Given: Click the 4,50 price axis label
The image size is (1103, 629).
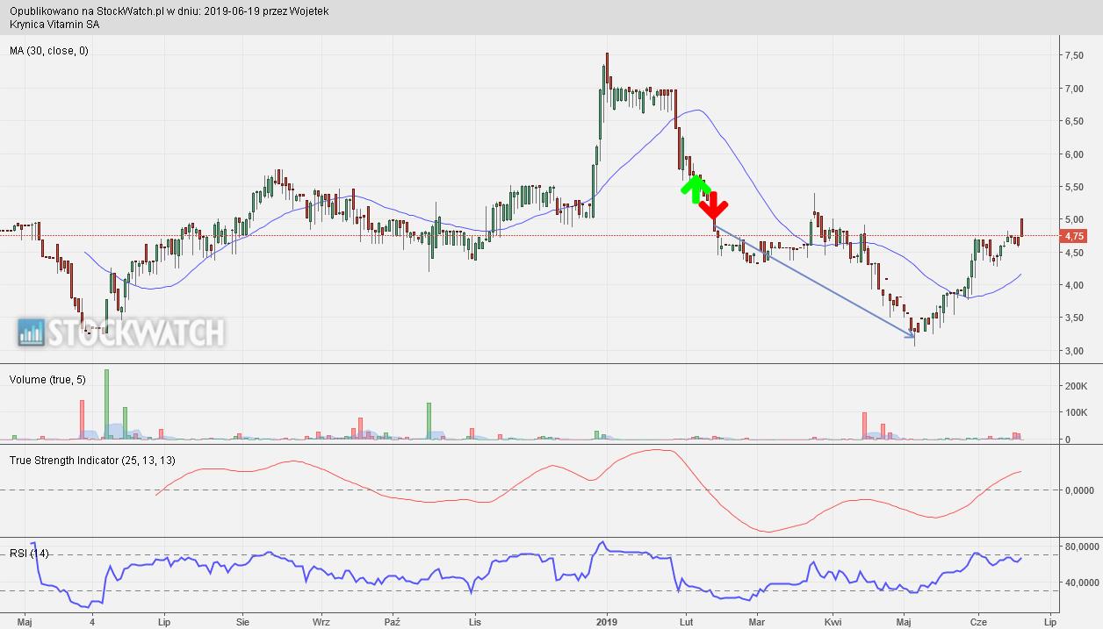Looking at the screenshot, I should click(1073, 253).
